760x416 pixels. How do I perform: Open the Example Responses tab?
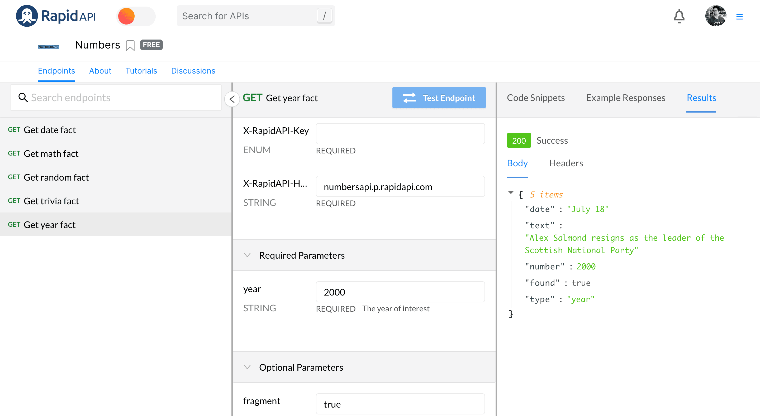(625, 98)
